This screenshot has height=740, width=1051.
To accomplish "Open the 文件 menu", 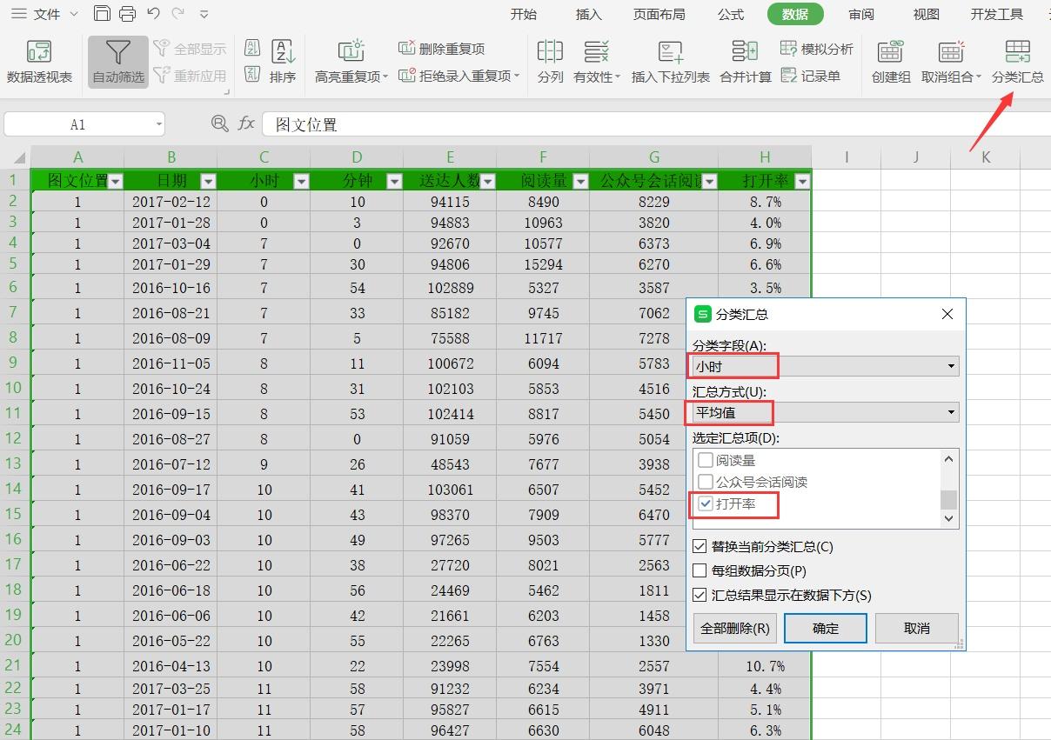I will (x=46, y=14).
